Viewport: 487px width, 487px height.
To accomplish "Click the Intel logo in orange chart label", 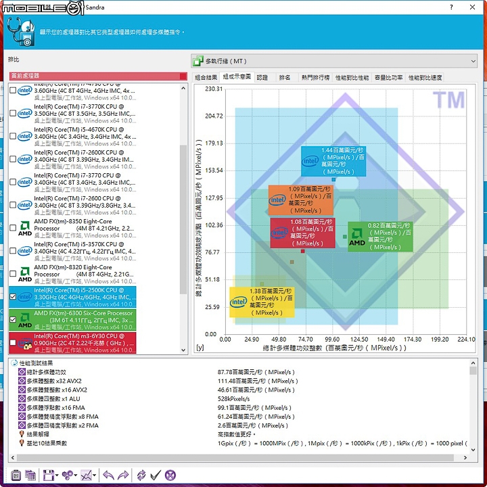I will [x=277, y=200].
